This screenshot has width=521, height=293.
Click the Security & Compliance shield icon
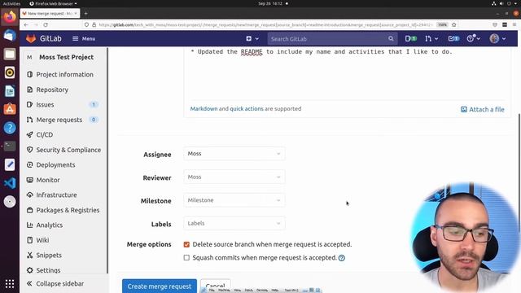(29, 150)
